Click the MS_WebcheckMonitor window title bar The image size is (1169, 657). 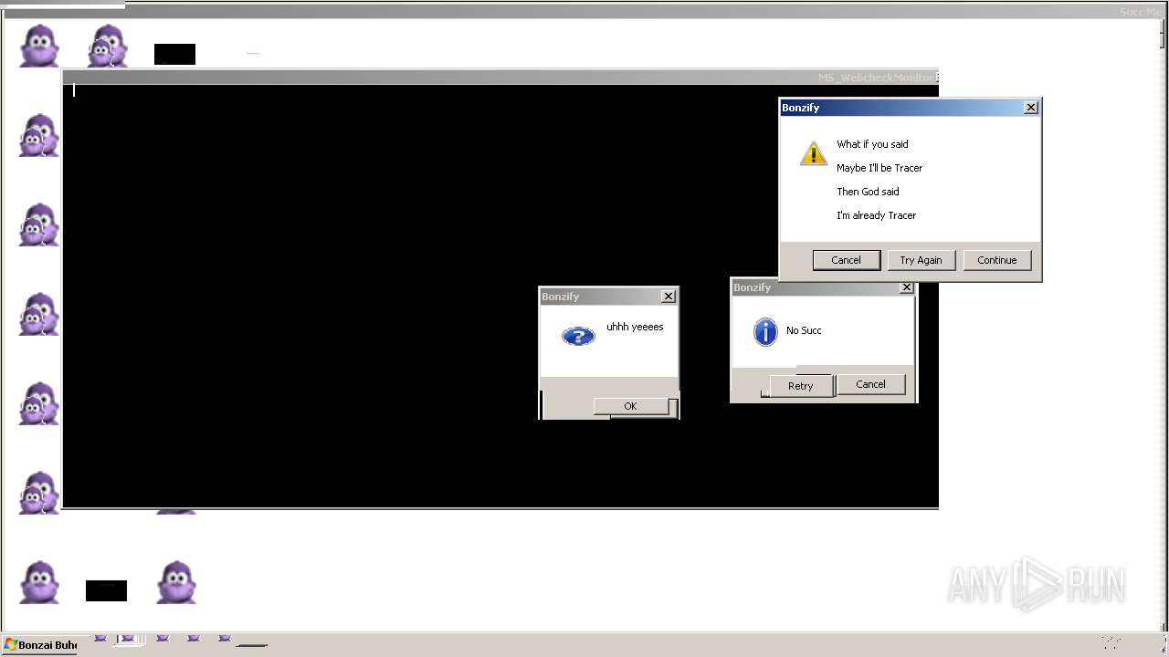pyautogui.click(x=500, y=78)
